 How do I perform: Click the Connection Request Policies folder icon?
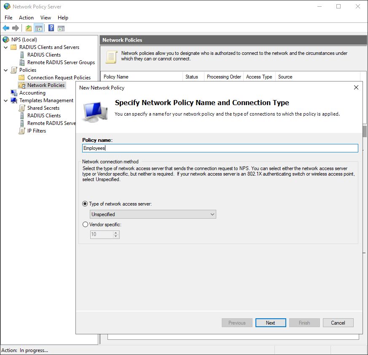pyautogui.click(x=21, y=78)
